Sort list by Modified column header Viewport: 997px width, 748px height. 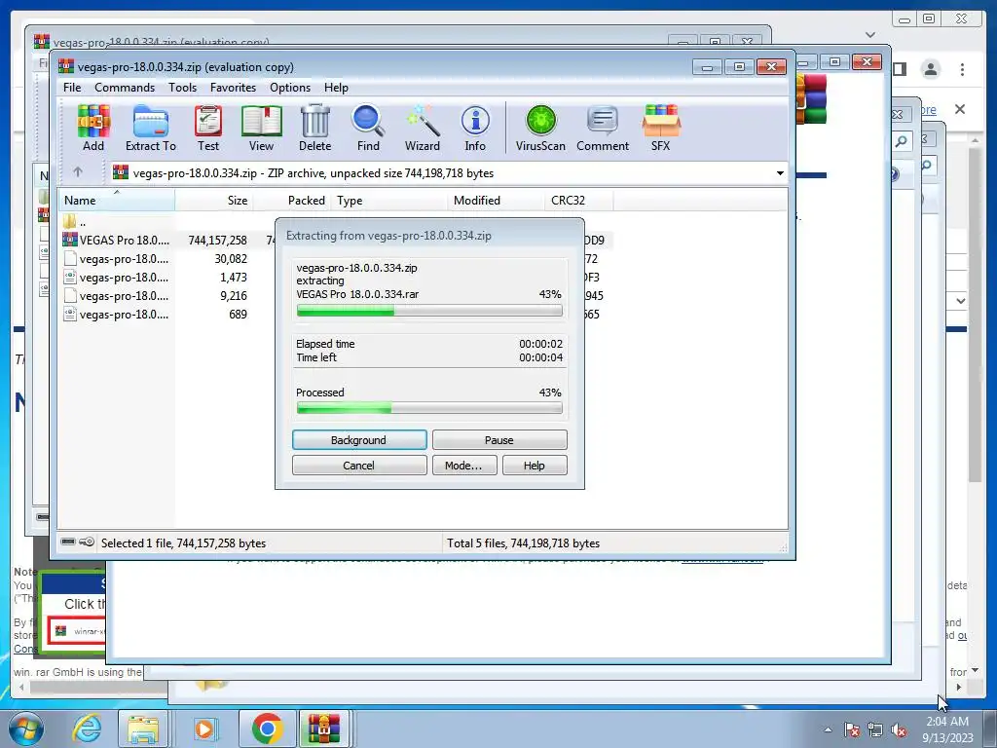click(496, 201)
